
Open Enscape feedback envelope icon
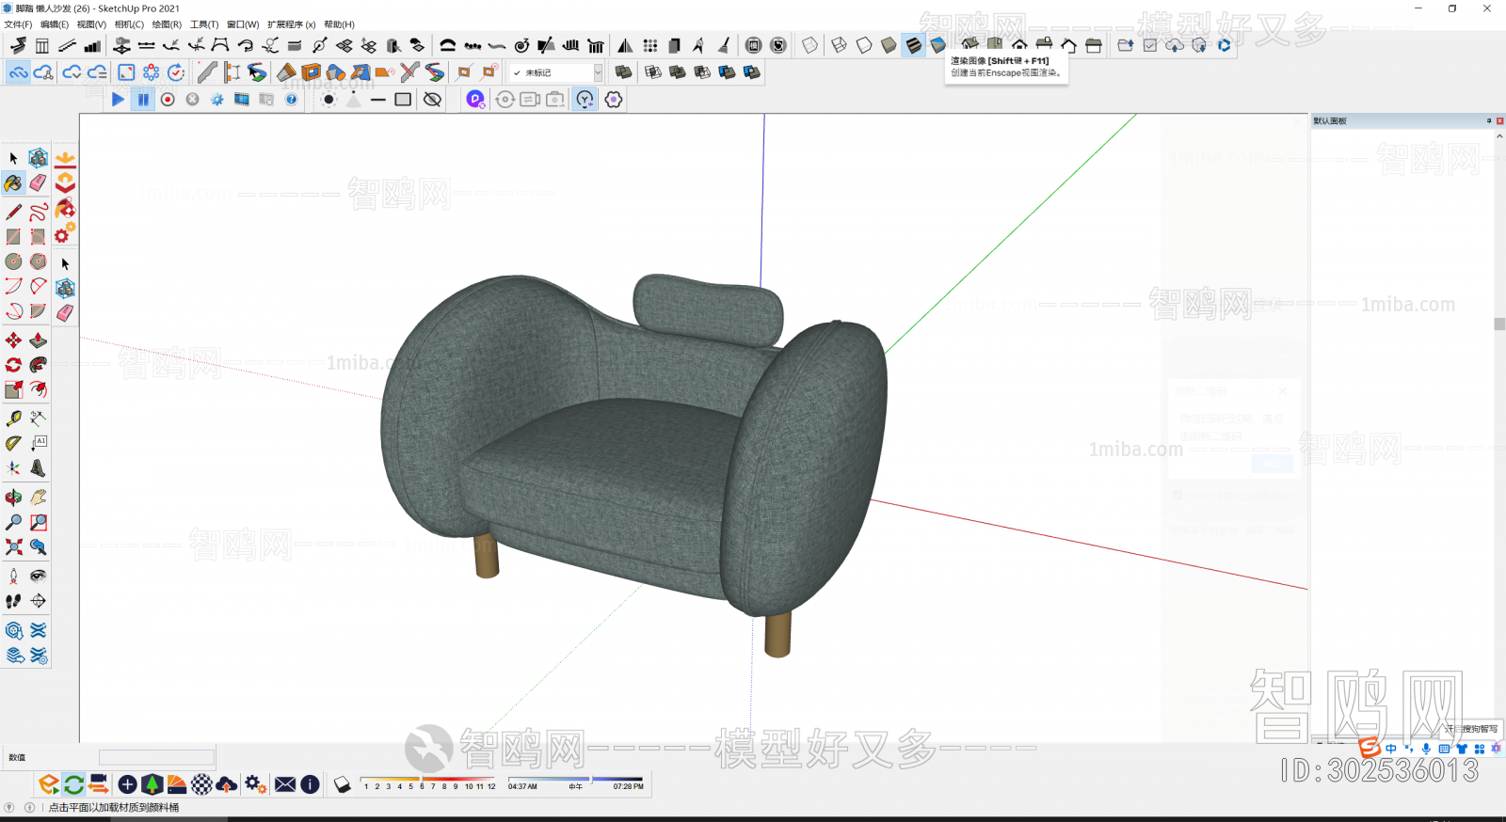pos(285,784)
